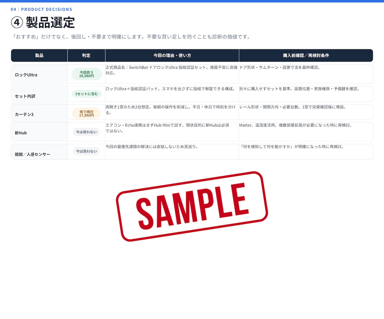Click the 1セットに含む badge
The image size is (384, 319).
(x=87, y=94)
